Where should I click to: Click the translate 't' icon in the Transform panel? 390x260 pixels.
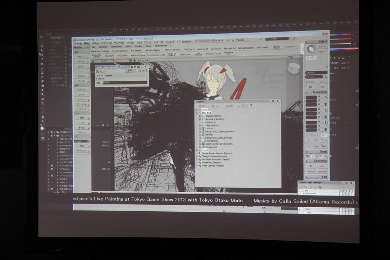click(x=326, y=123)
